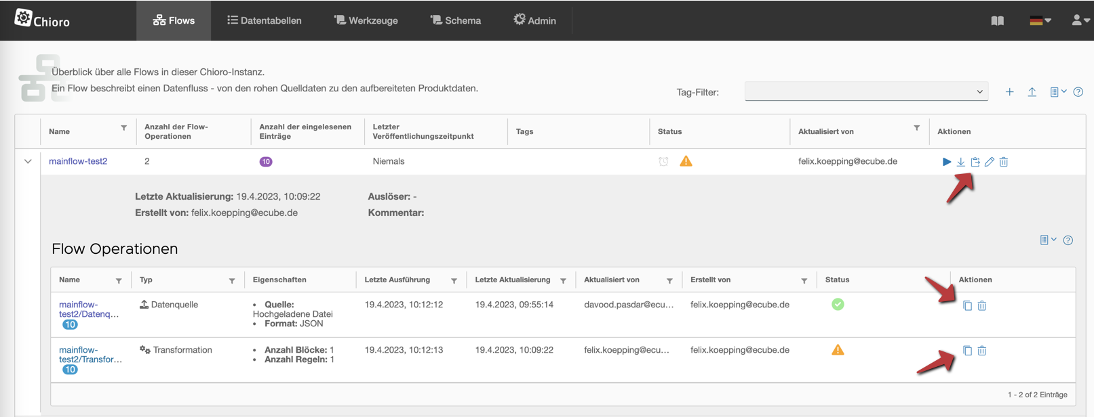Screen dimensions: 1094x417
Task: Filter the flow operations Typ column
Action: 232,281
